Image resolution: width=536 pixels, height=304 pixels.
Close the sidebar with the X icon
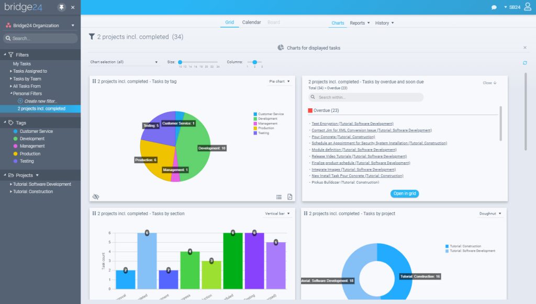click(x=73, y=7)
